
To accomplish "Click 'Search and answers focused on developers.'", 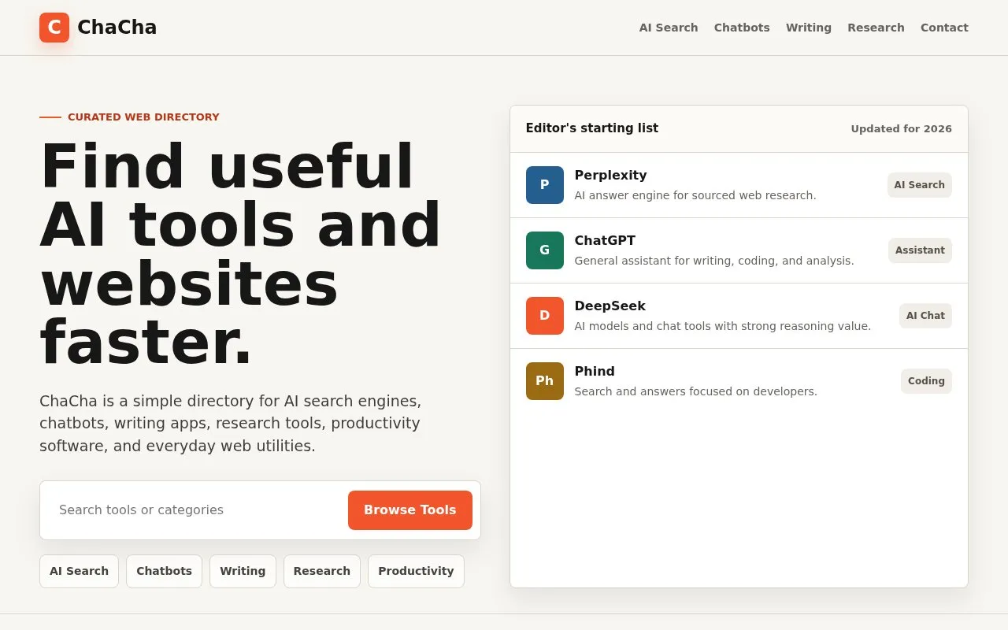I will pos(696,391).
